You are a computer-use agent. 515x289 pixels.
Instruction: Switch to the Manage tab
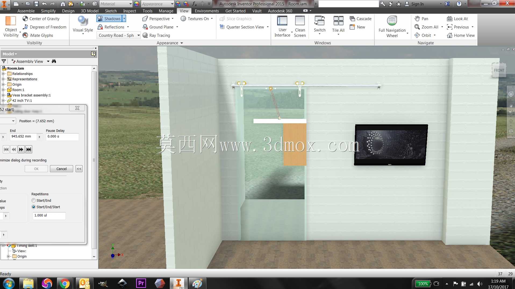pyautogui.click(x=166, y=11)
